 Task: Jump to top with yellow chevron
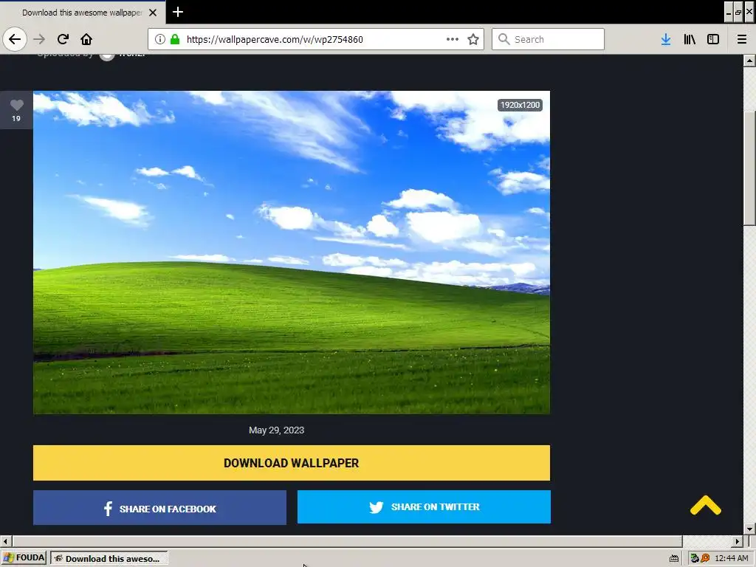point(705,505)
